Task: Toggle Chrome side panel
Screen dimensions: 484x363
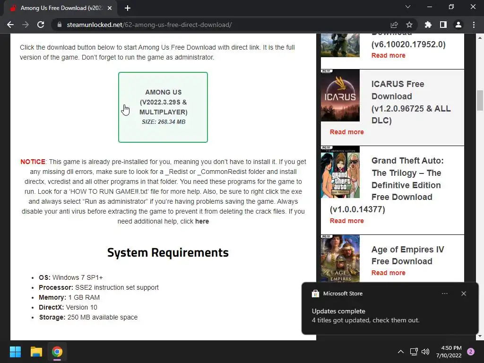Action: (443, 25)
